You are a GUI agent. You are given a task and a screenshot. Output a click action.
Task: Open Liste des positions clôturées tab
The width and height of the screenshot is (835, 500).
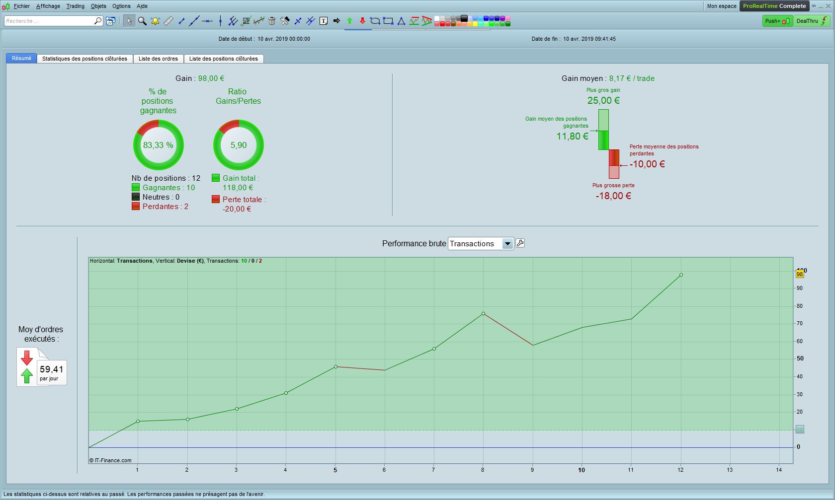click(224, 59)
